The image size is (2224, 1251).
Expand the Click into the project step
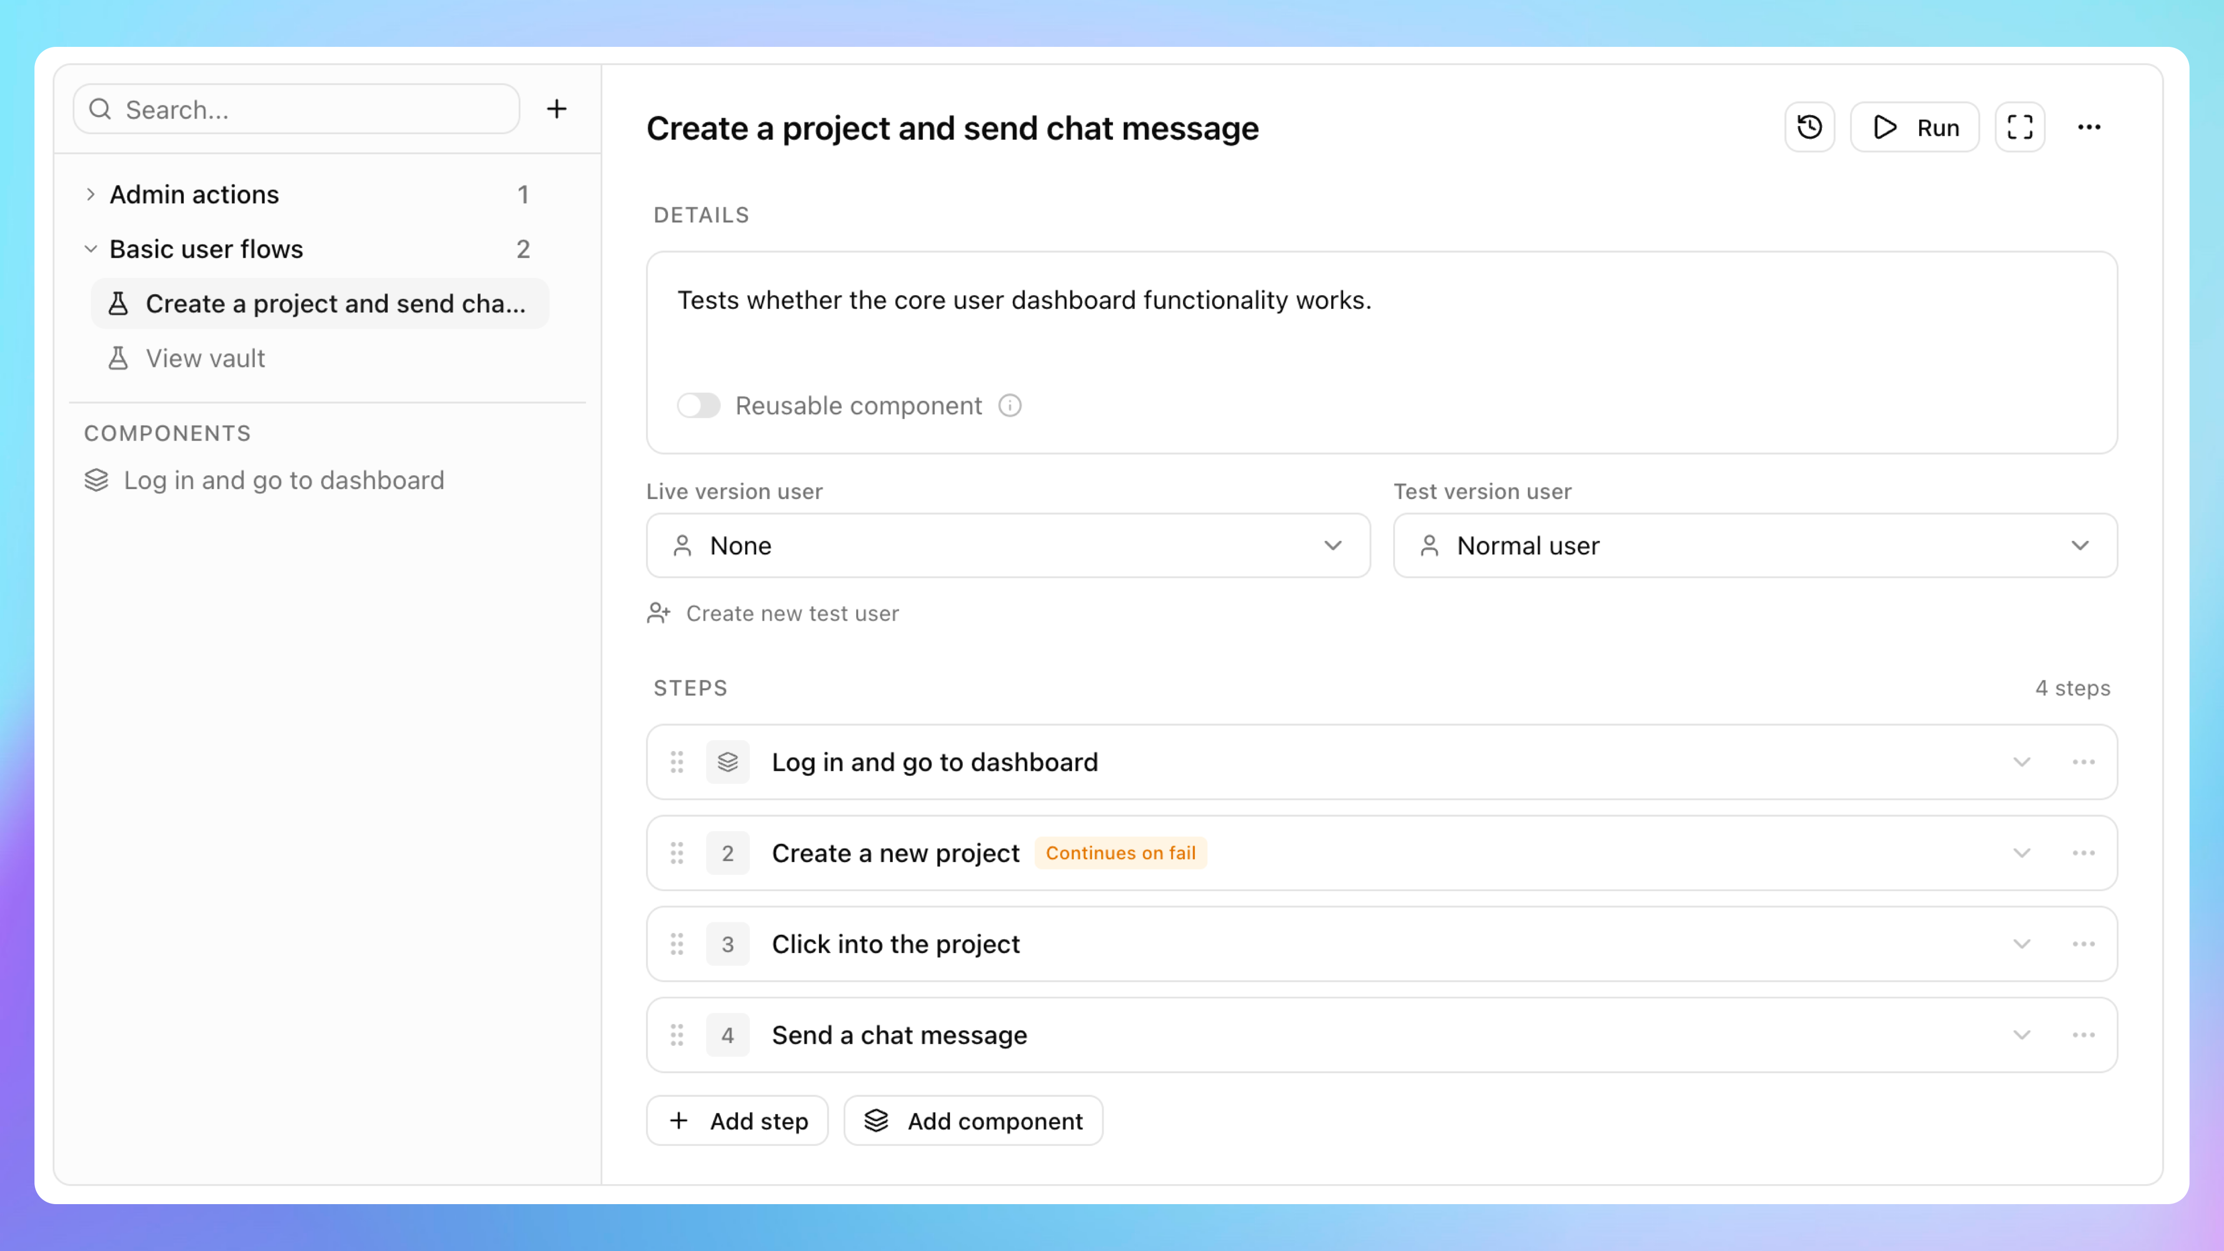tap(2021, 944)
